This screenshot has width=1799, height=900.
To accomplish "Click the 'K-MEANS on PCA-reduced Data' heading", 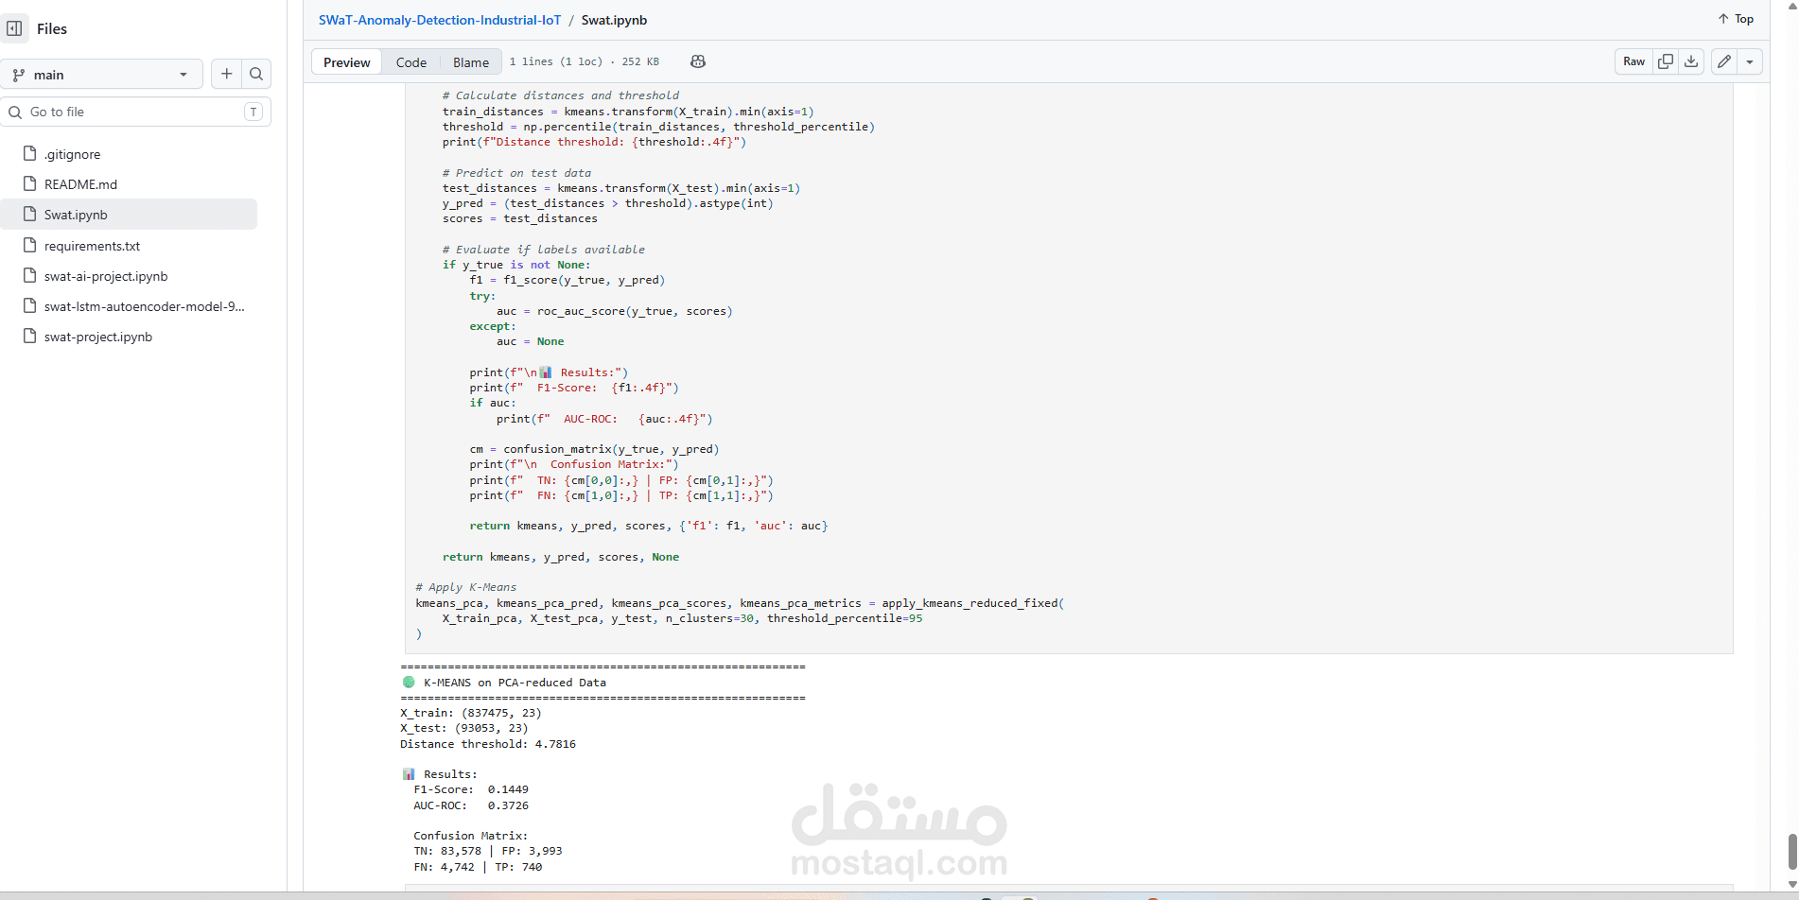I will click(515, 683).
